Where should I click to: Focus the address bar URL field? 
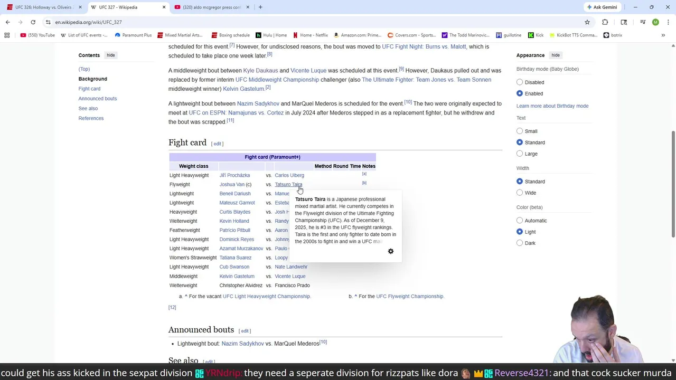tap(317, 22)
